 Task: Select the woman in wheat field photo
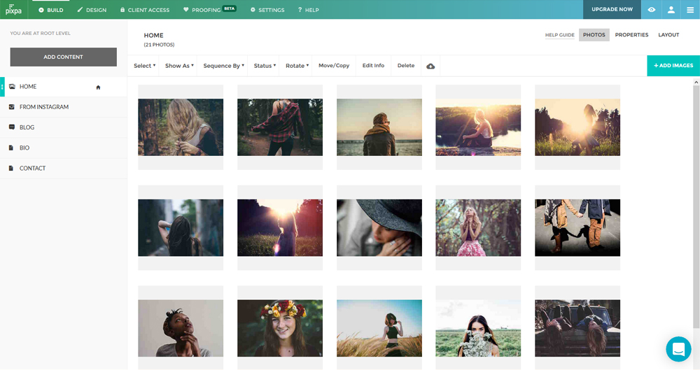point(379,328)
